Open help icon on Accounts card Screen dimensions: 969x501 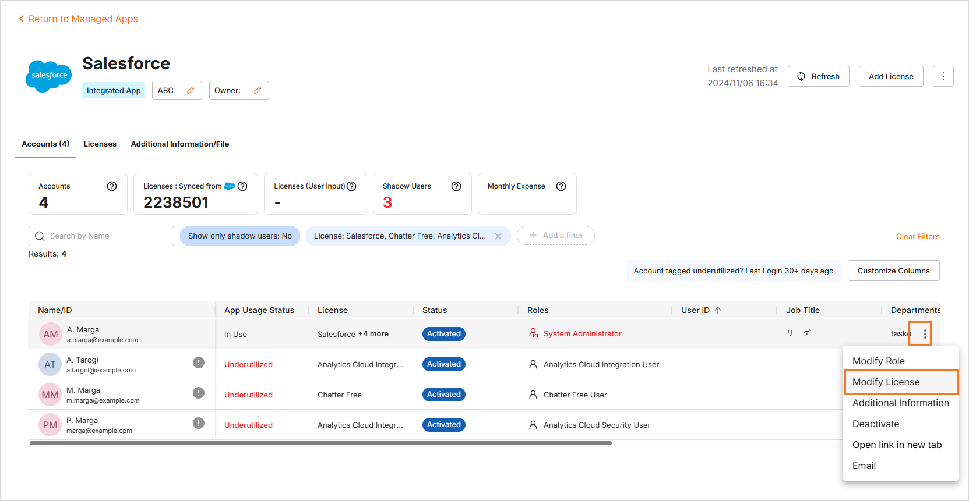[x=112, y=186]
